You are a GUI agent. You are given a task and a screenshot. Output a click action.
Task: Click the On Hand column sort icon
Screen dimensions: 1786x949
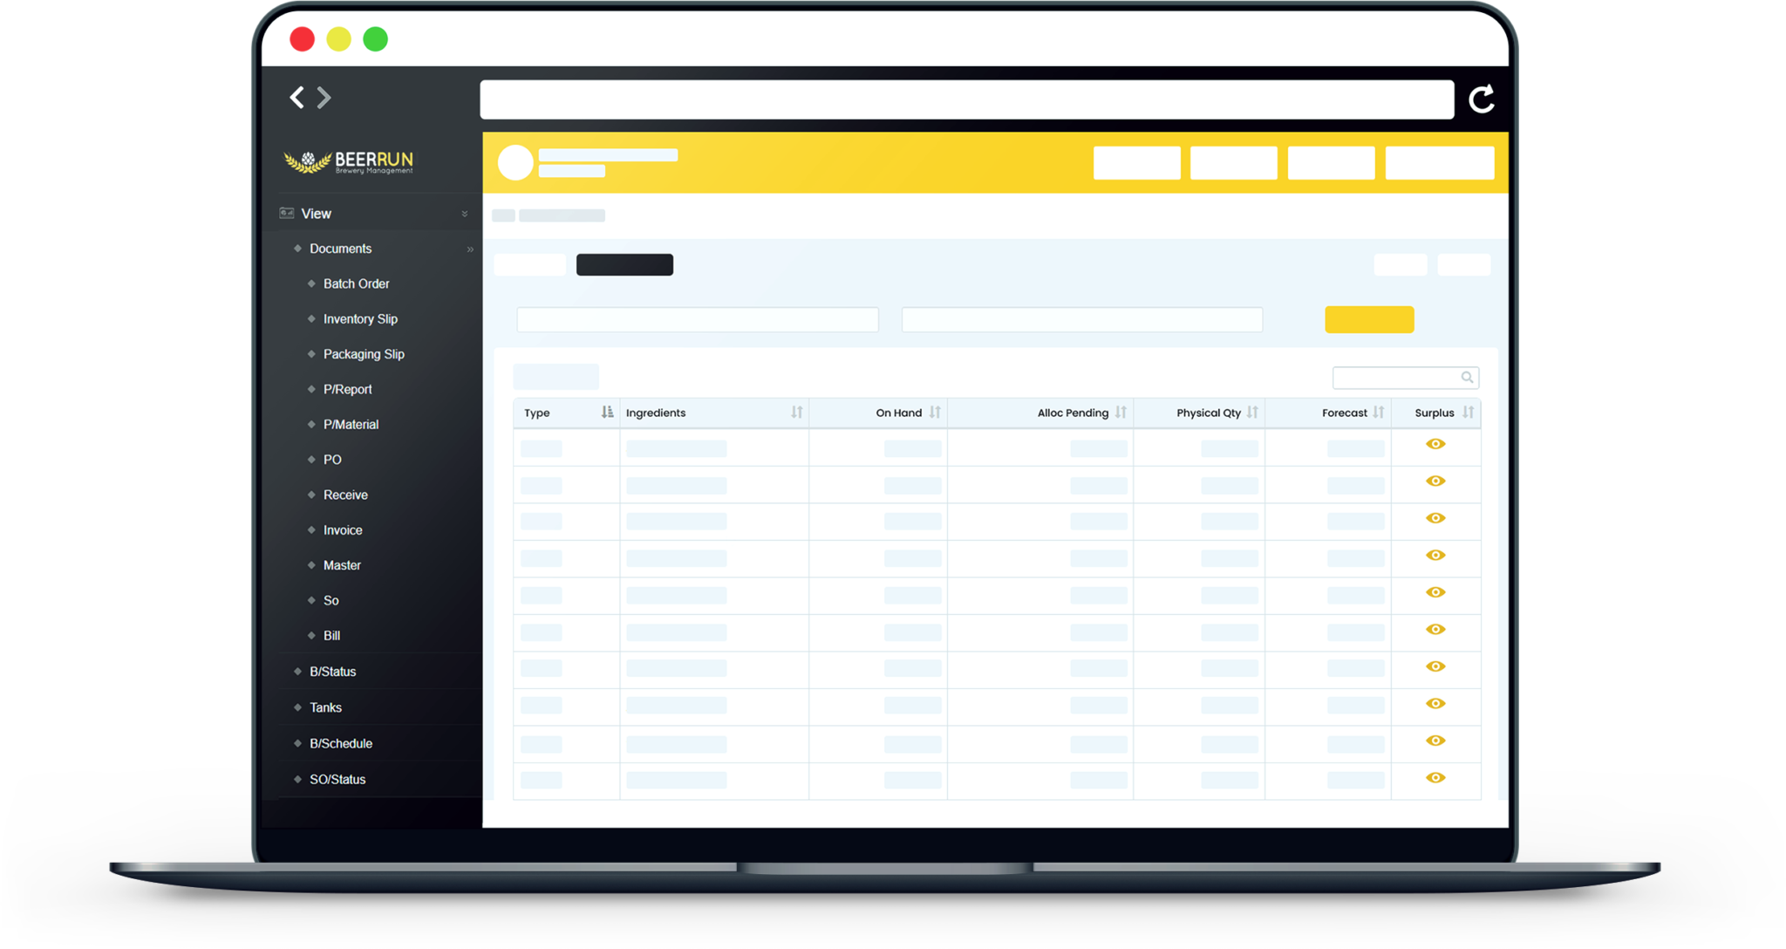[x=937, y=413]
